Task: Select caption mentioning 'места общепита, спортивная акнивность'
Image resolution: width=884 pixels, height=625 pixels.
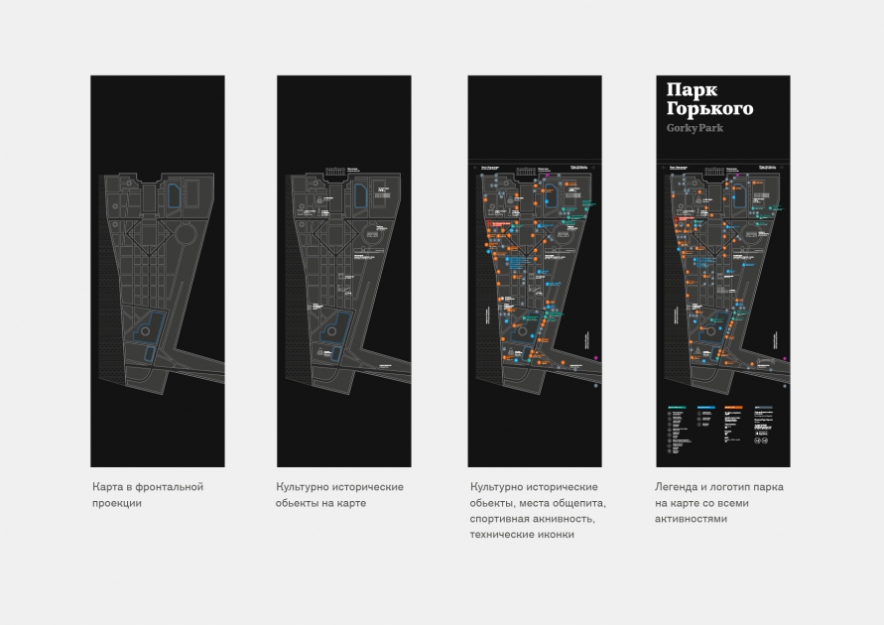Action: click(538, 511)
